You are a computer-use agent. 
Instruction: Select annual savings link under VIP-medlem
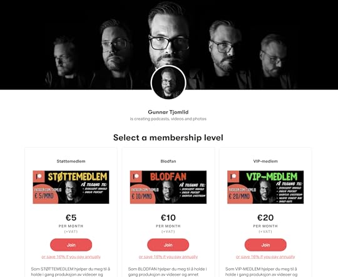point(265,257)
